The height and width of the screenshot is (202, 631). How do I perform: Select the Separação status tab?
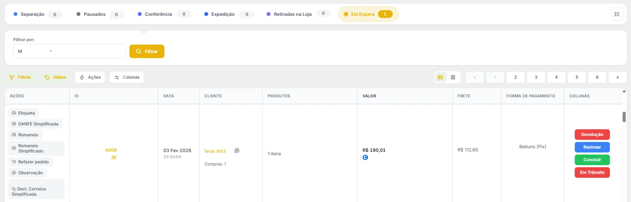[38, 14]
